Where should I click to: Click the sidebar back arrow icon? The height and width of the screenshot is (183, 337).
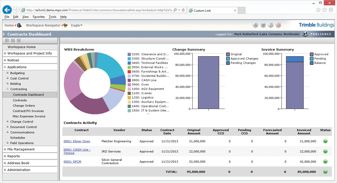tap(7, 40)
